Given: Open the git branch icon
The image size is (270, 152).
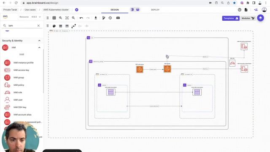Looking at the screenshot, I should point(103,18).
